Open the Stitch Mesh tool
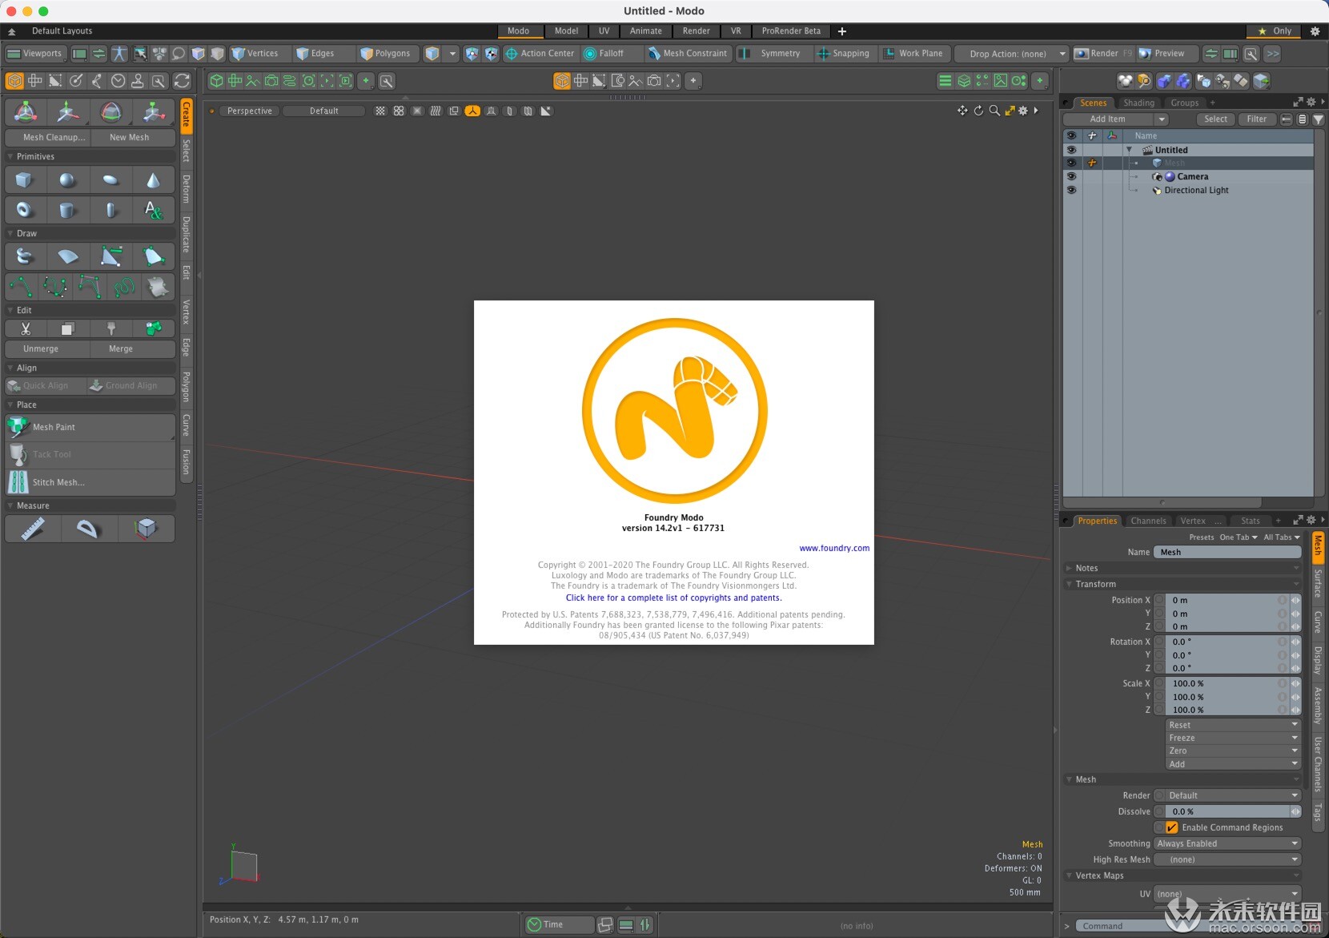This screenshot has width=1329, height=938. [x=90, y=482]
